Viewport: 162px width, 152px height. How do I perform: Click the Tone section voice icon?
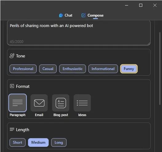12,56
